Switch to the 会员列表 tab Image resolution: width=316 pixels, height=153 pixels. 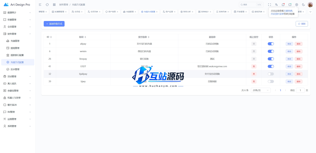point(94,12)
